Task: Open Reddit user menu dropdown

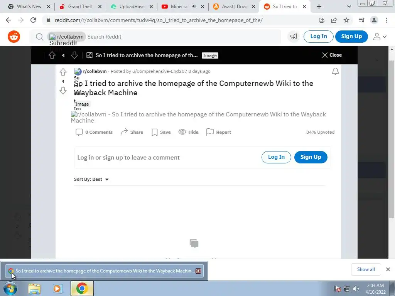Action: tap(380, 37)
